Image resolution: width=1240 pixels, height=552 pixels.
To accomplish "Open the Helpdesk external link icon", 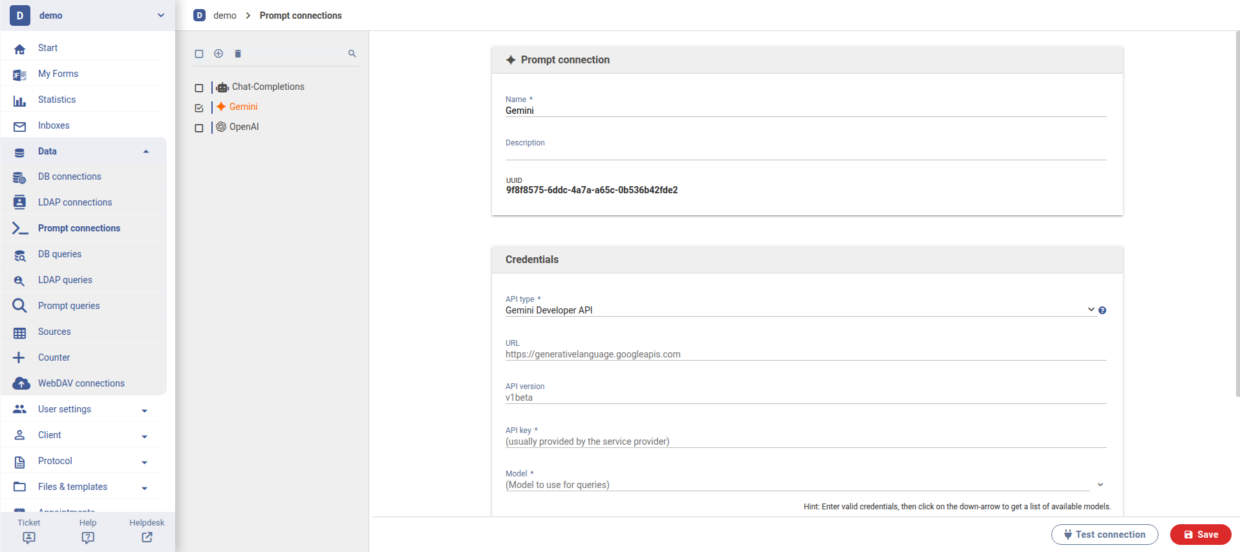I will coord(147,537).
